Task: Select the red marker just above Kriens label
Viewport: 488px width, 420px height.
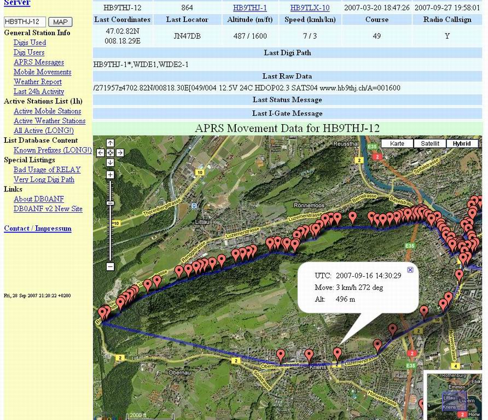Action: [309, 355]
